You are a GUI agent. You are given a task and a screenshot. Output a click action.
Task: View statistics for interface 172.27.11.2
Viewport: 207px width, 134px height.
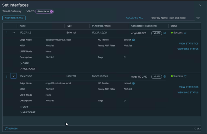[189, 44]
